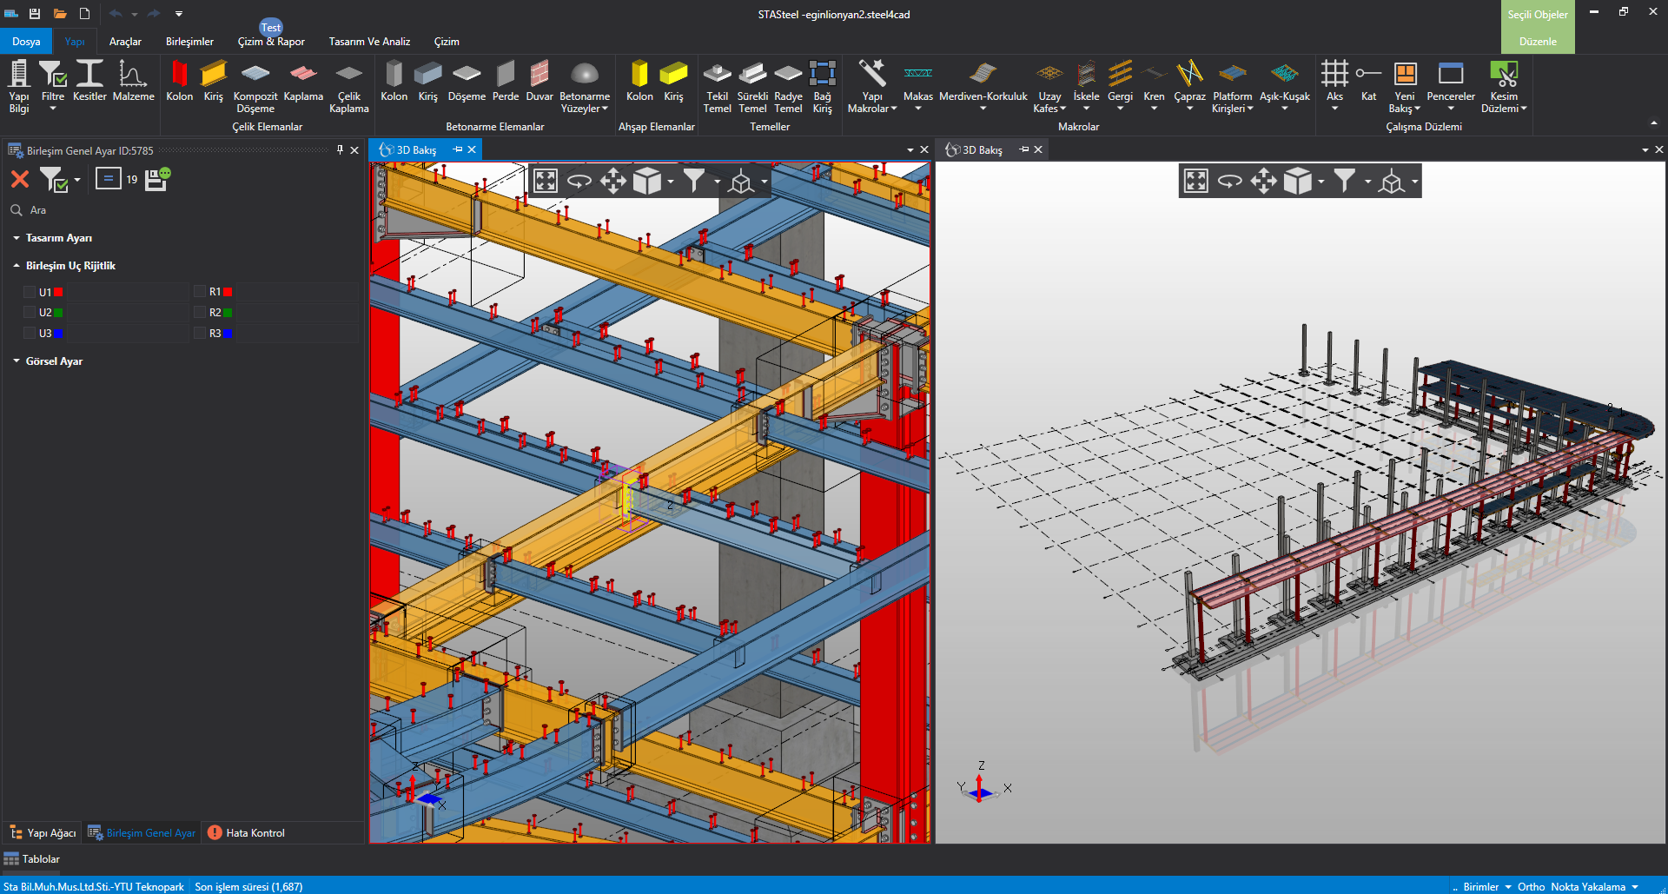The height and width of the screenshot is (894, 1668).
Task: Expand the Tasarım Ayarı section
Action: tap(58, 238)
